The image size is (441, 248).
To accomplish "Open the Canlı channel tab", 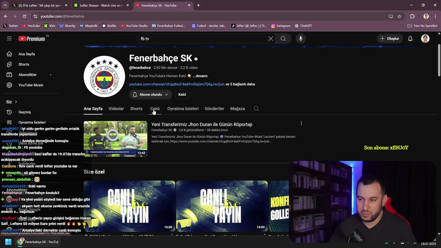I will [x=155, y=108].
